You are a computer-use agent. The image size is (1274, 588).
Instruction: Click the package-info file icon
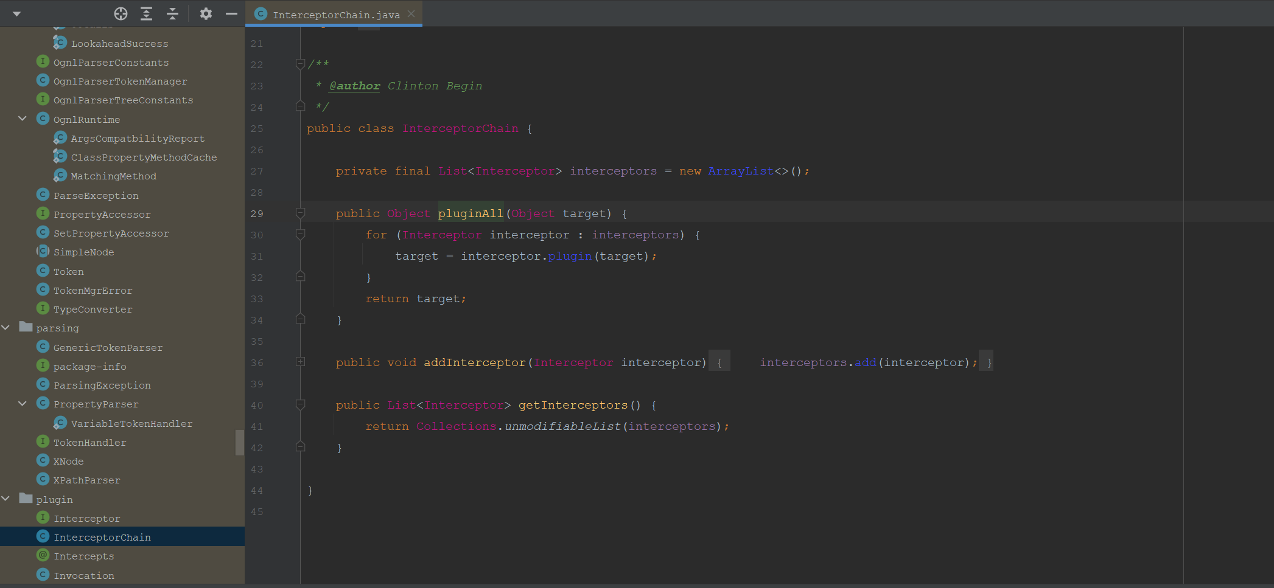[x=43, y=365]
